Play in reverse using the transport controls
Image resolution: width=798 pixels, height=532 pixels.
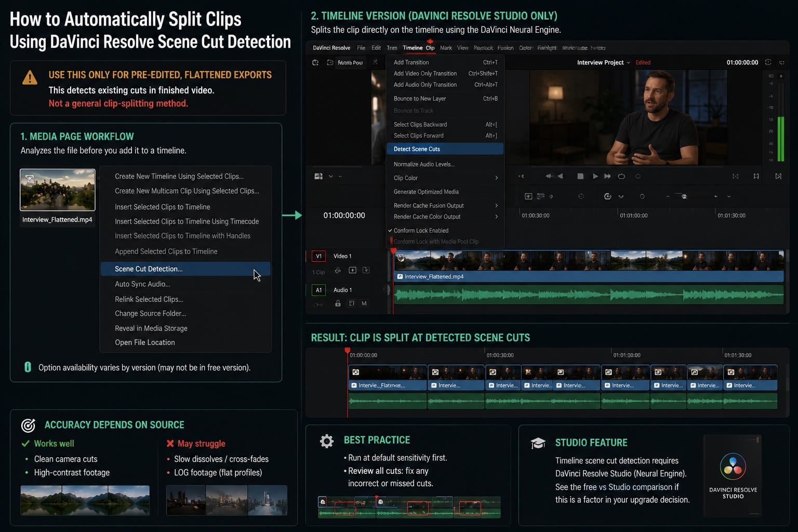[x=560, y=176]
